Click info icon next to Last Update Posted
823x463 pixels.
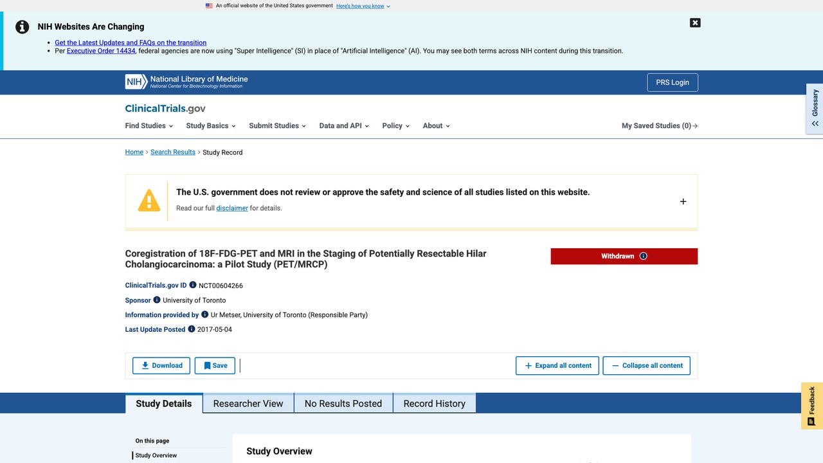[x=191, y=329]
